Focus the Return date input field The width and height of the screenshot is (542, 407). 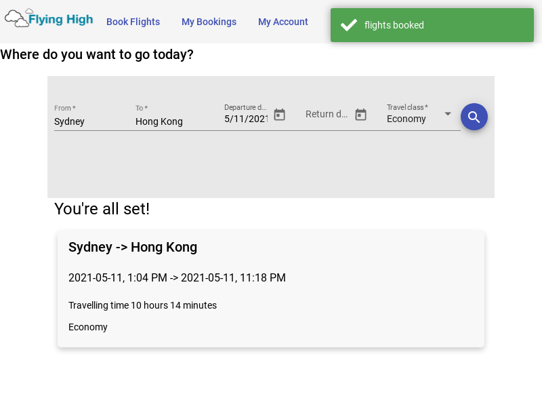pyautogui.click(x=327, y=115)
